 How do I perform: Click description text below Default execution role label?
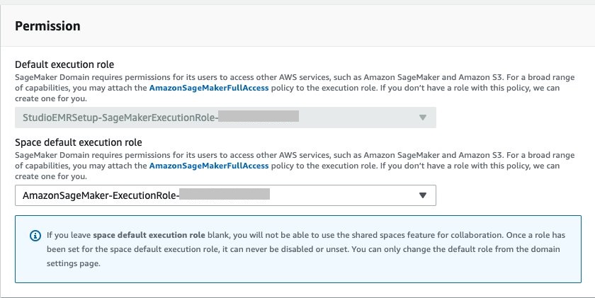pos(283,76)
